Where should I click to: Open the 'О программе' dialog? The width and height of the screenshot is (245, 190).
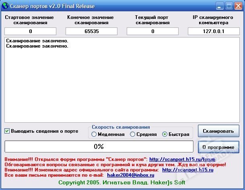[x=218, y=147]
